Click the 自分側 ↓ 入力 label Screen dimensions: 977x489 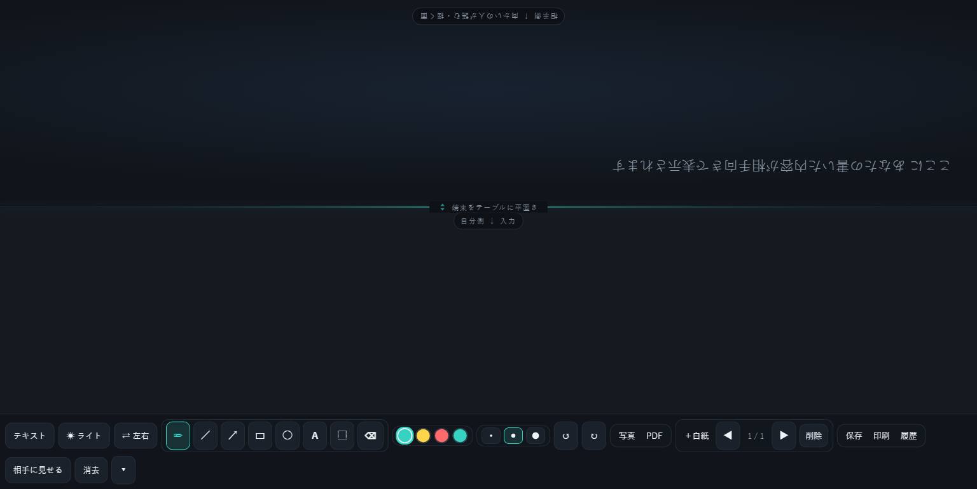(488, 221)
